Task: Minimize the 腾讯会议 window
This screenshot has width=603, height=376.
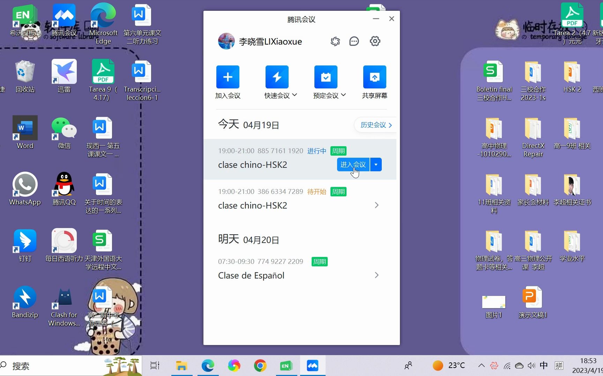Action: (376, 18)
